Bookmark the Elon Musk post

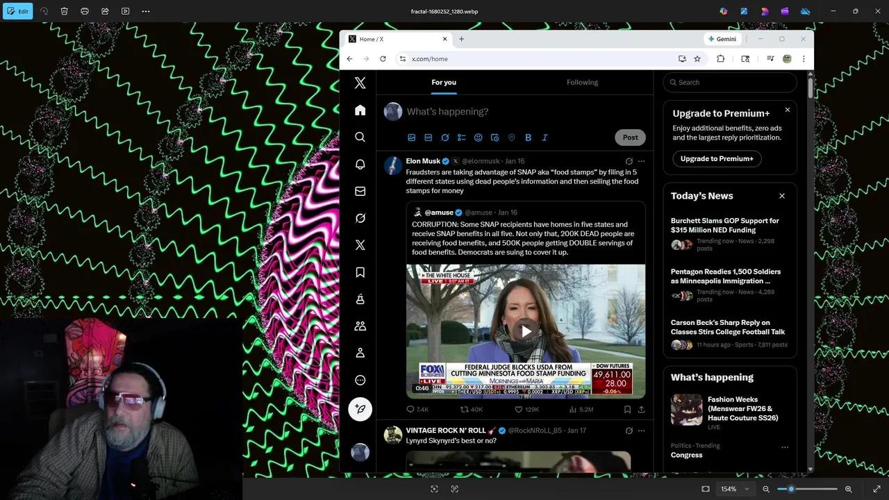627,410
